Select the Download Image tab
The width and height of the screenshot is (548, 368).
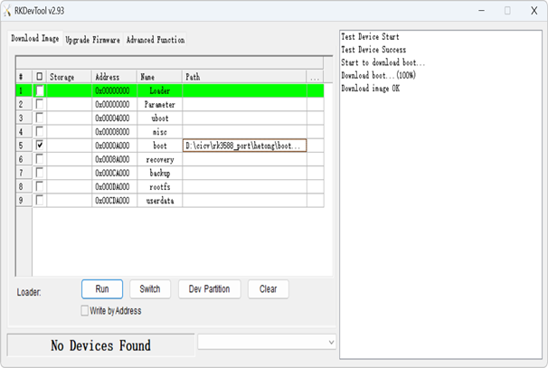click(35, 40)
